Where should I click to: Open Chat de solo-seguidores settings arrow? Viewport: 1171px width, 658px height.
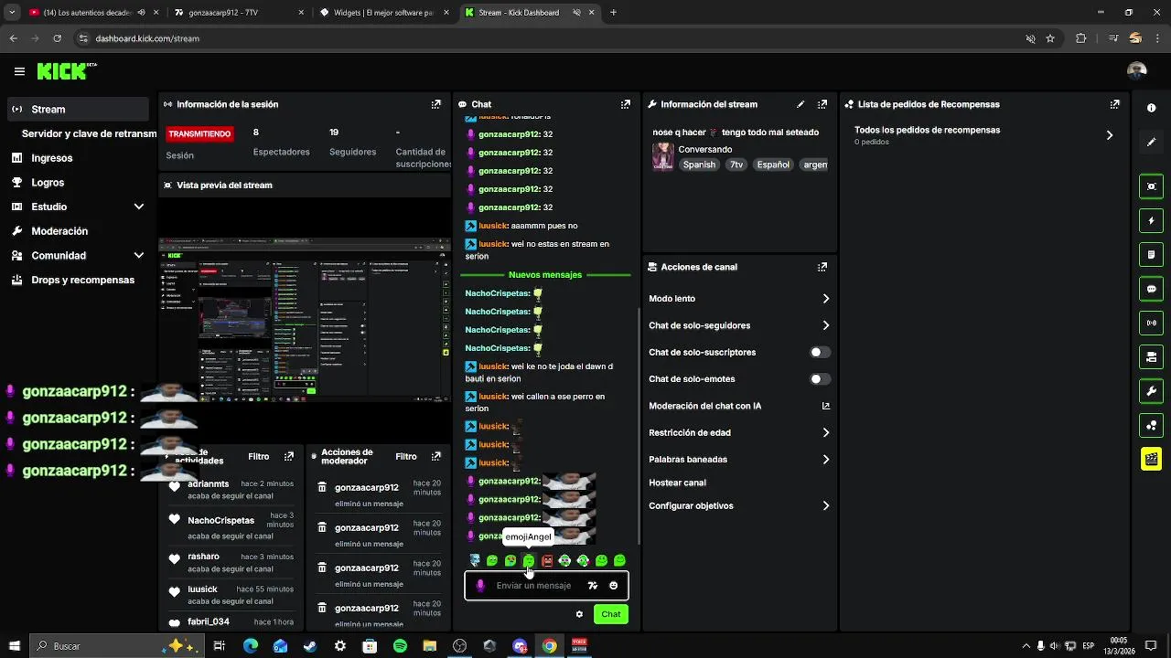[x=825, y=325]
